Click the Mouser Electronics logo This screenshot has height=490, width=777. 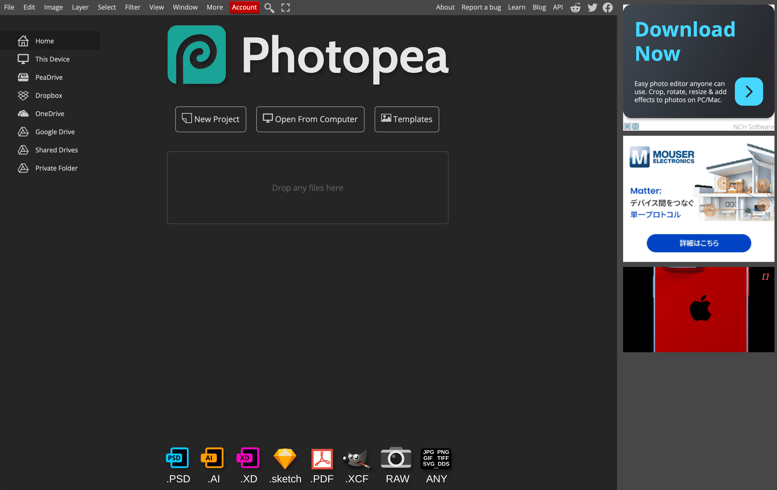click(662, 157)
